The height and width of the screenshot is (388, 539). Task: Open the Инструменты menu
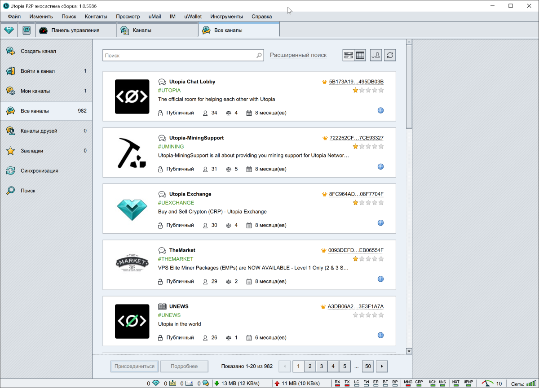[226, 17]
